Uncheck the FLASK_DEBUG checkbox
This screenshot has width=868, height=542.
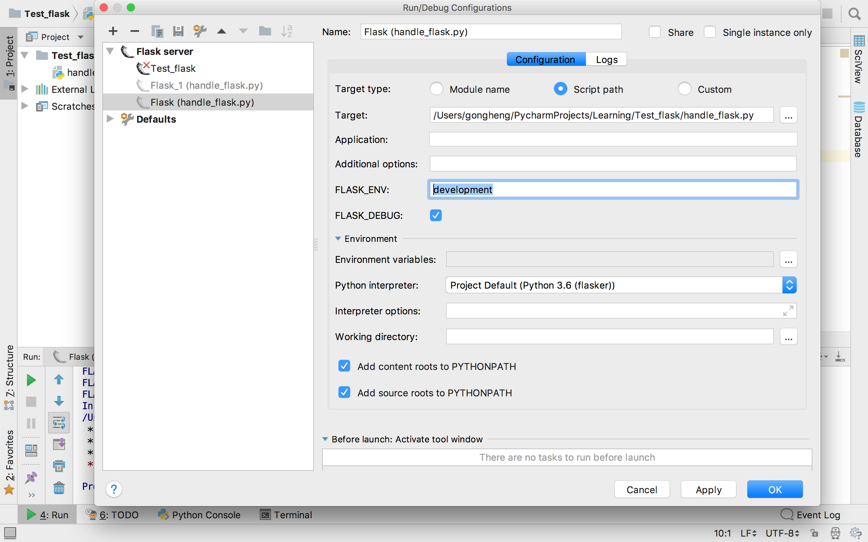tap(435, 215)
